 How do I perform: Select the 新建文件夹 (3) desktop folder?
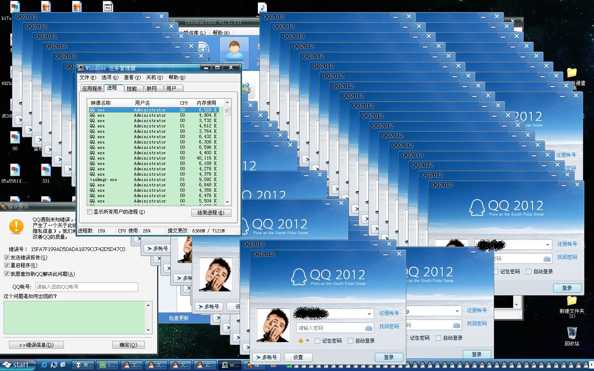[x=572, y=306]
